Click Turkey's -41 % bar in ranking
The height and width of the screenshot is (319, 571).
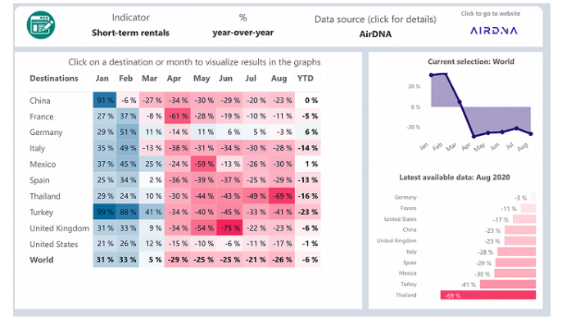pyautogui.click(x=508, y=284)
